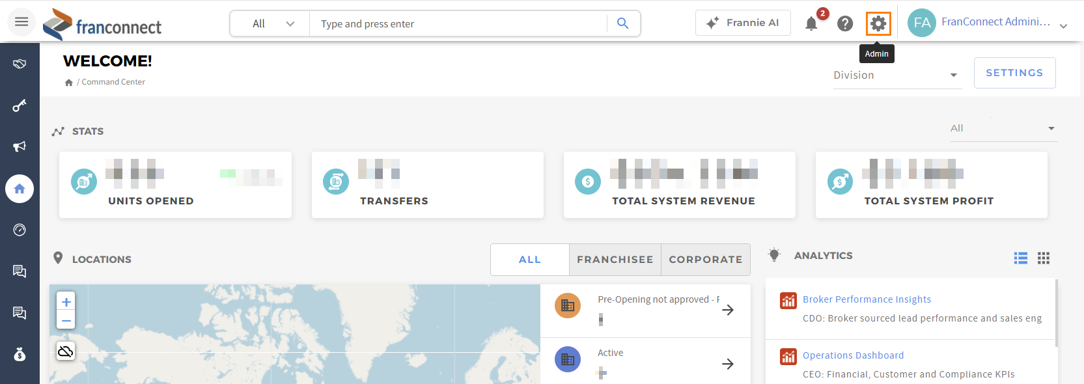
Task: Open the help question mark icon
Action: coord(845,24)
